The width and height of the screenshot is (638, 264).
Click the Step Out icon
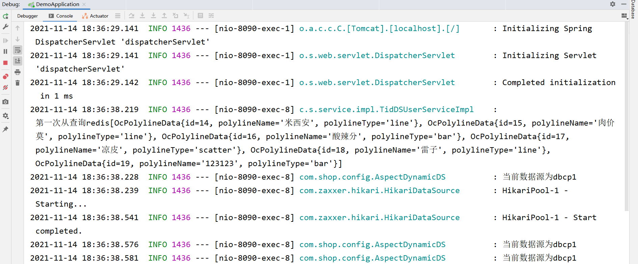point(164,16)
